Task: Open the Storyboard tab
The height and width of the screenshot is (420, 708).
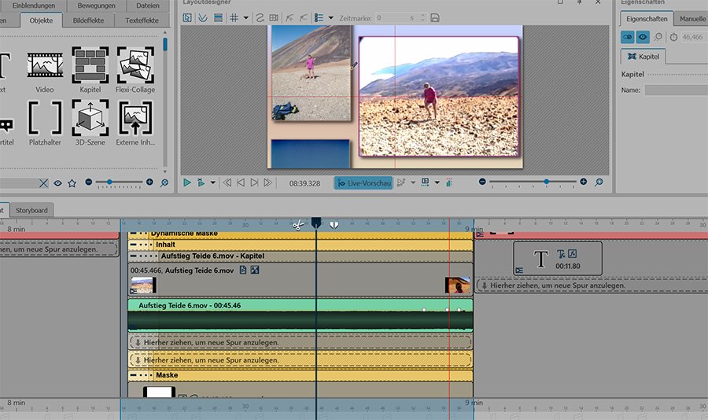Action: tap(31, 209)
